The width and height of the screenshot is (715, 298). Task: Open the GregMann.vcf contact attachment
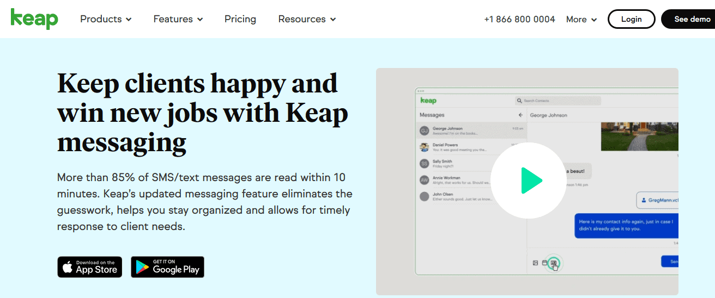[658, 200]
